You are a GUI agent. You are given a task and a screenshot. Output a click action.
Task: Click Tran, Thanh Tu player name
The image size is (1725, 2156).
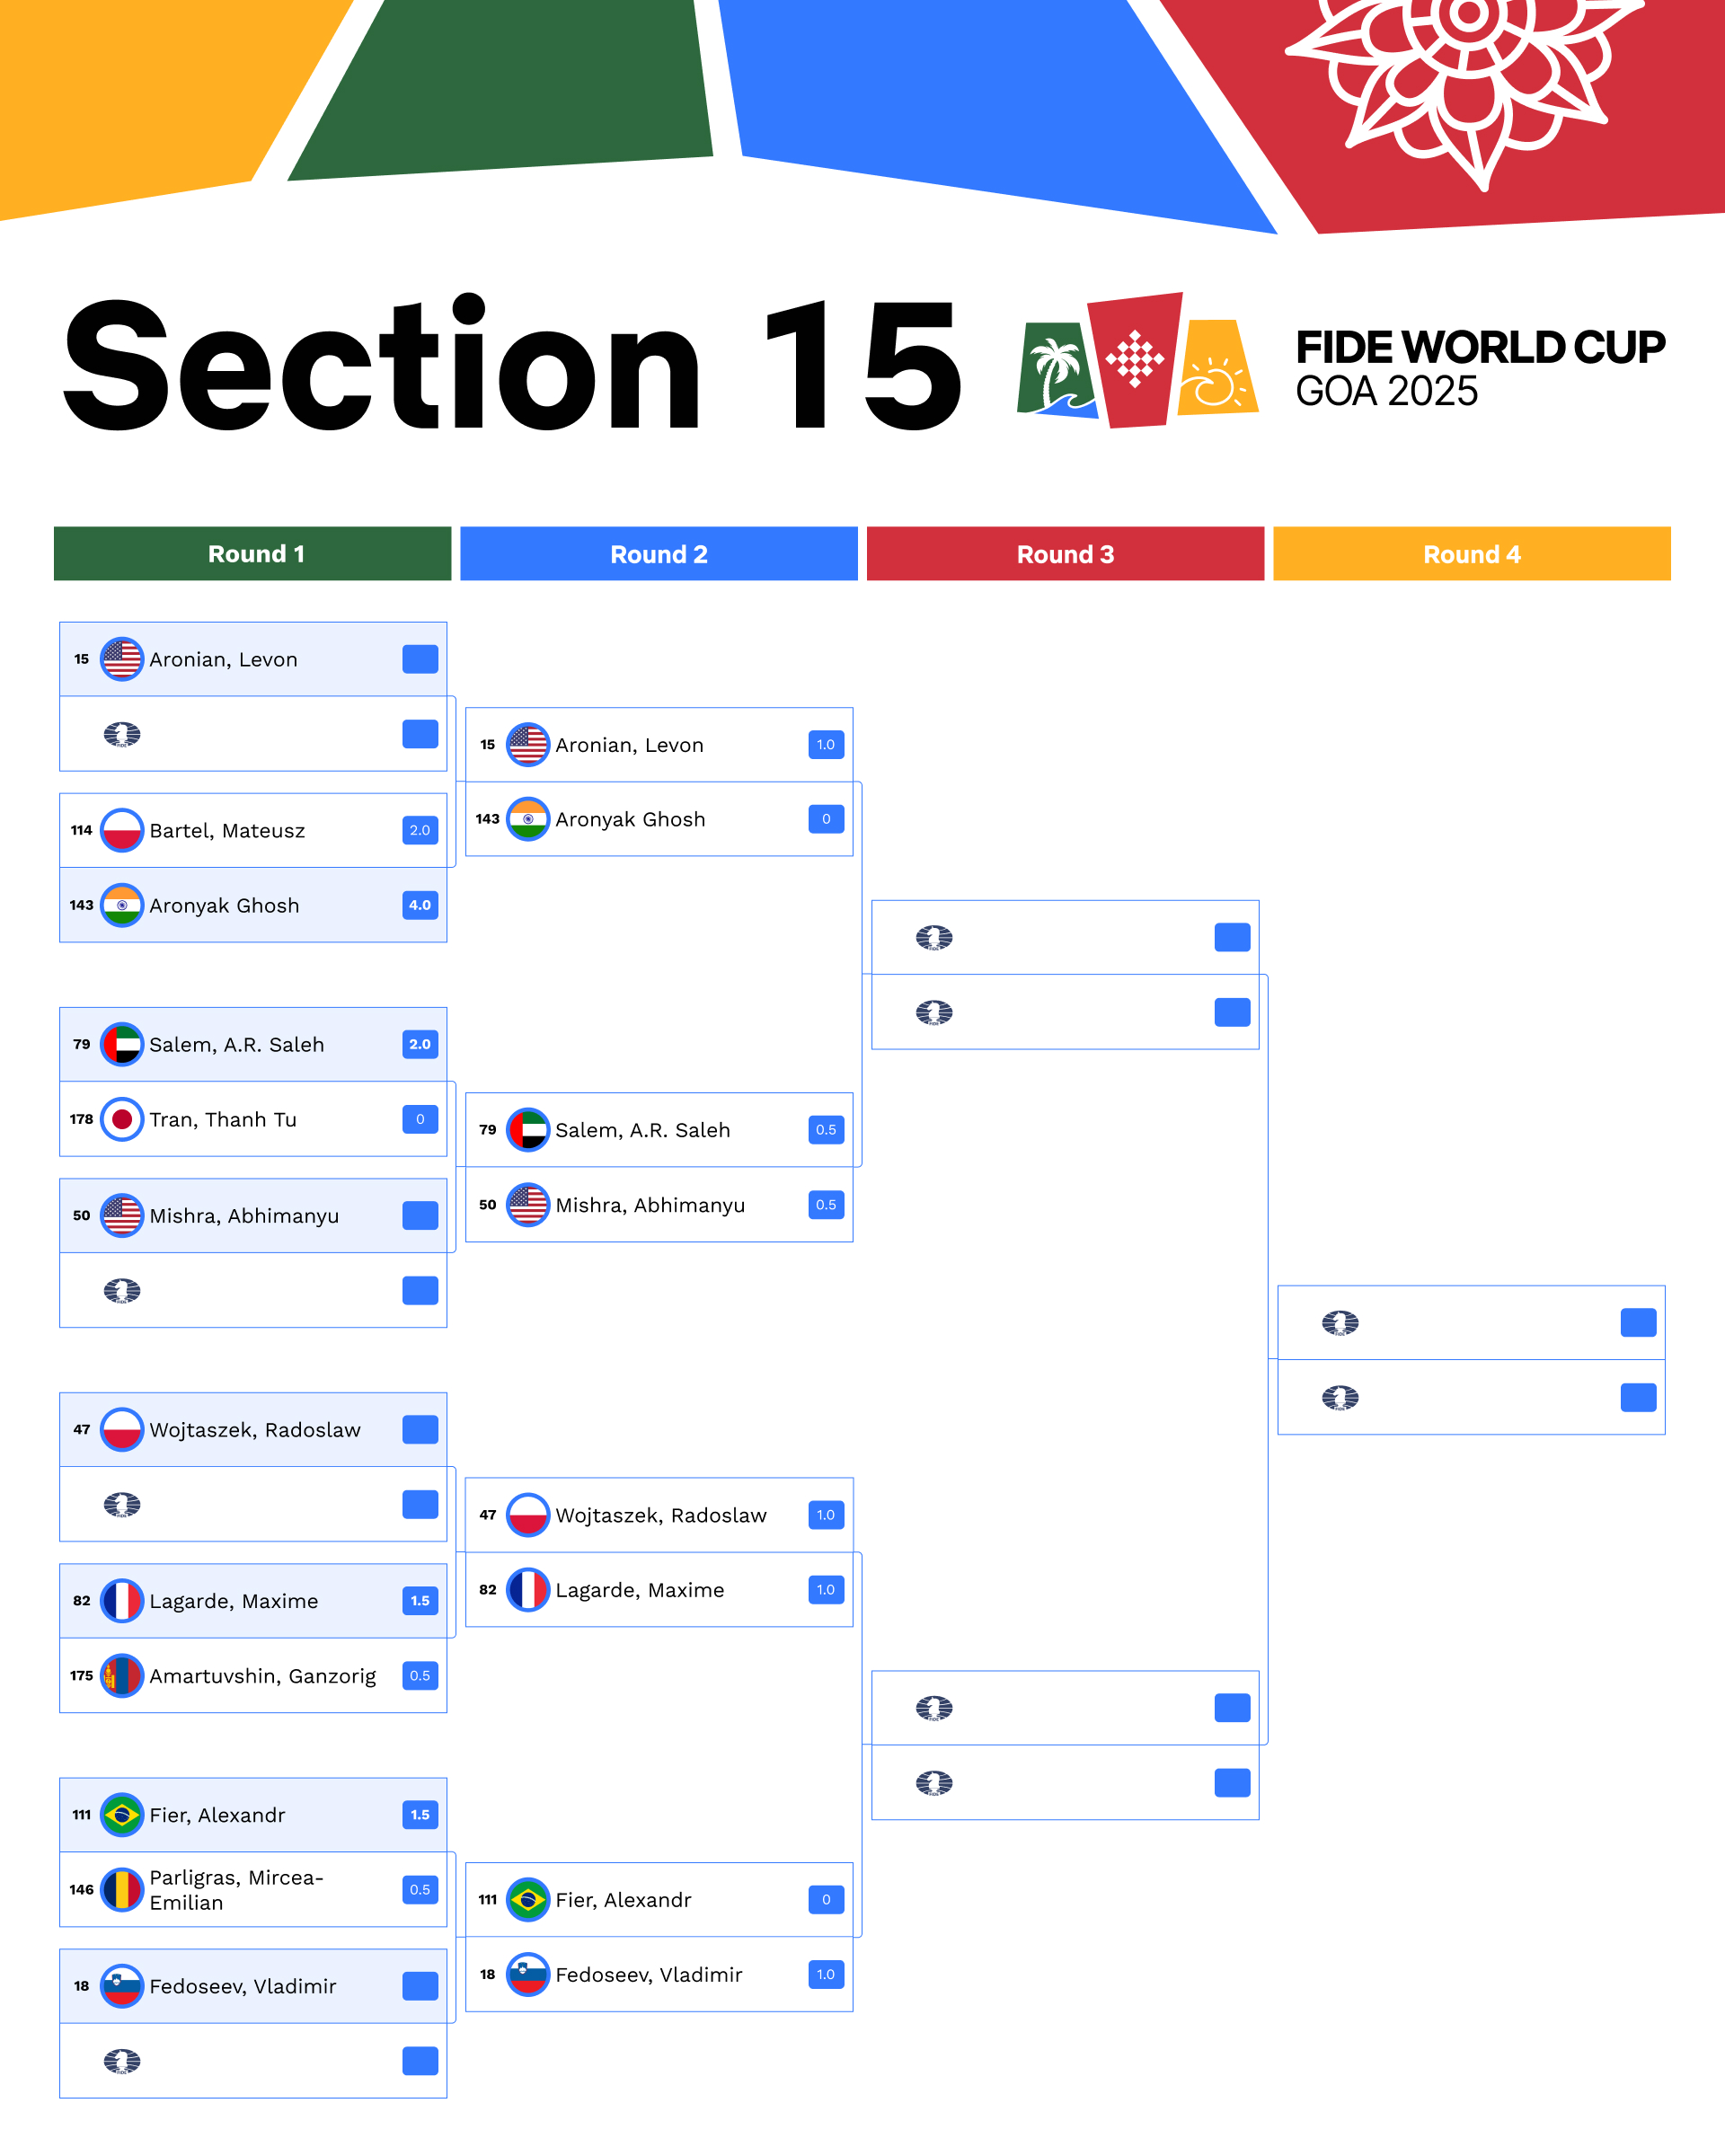pos(223,1120)
